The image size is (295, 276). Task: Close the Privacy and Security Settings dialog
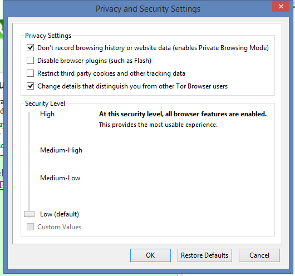(281, 7)
